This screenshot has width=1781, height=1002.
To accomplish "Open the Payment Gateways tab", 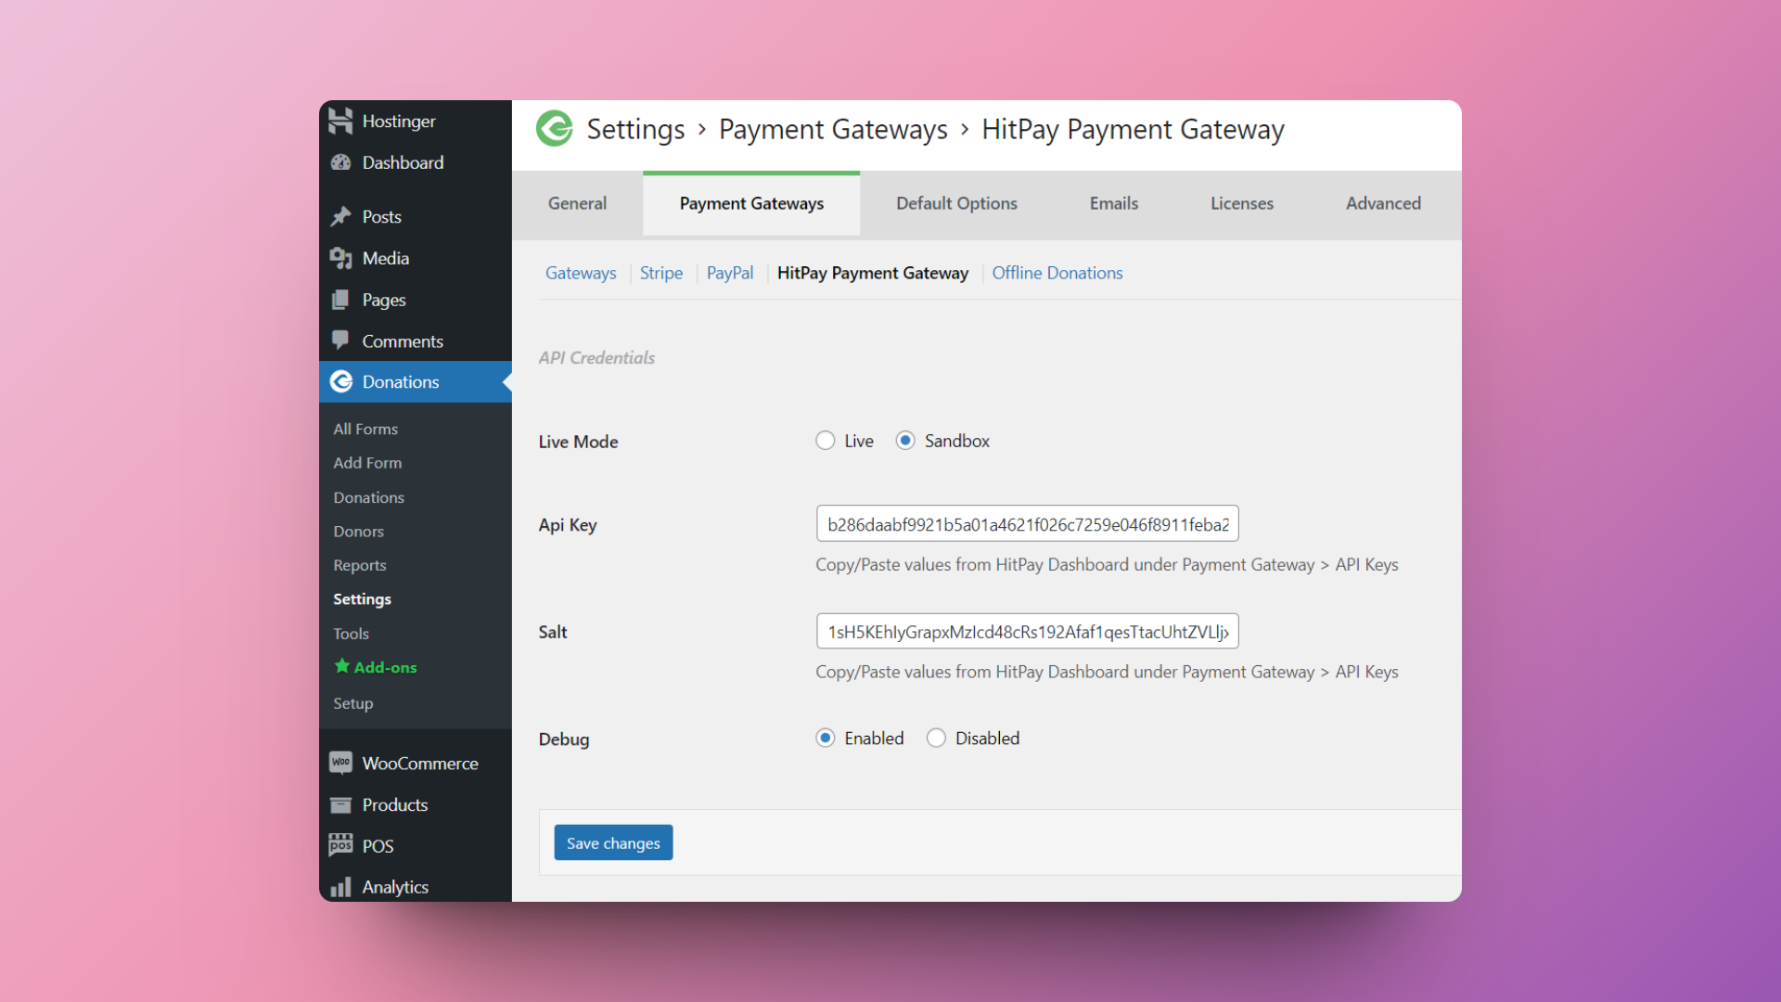I will pyautogui.click(x=751, y=203).
